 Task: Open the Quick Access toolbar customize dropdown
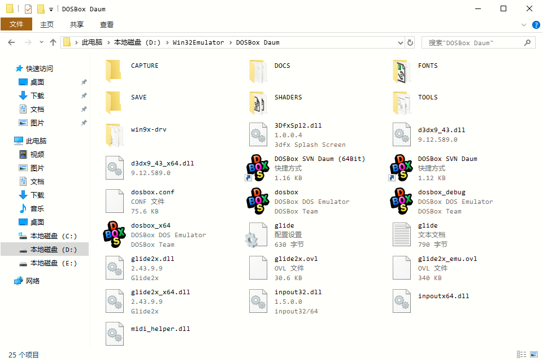[x=51, y=10]
